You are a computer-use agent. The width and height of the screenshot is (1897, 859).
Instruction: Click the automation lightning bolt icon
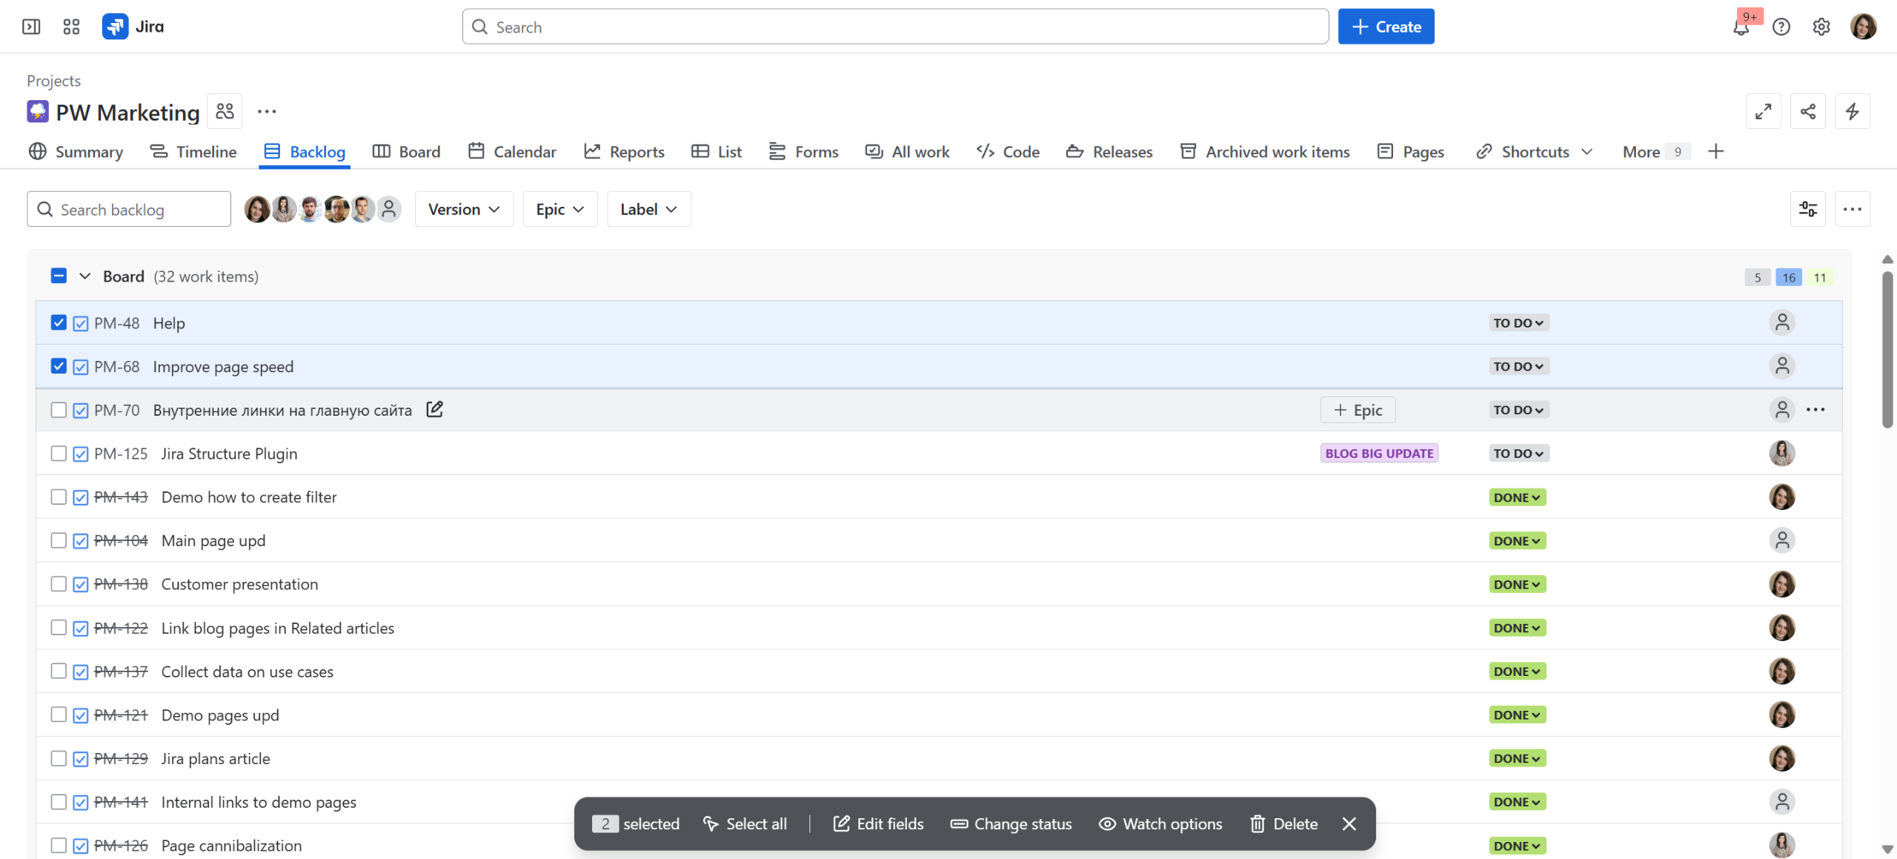click(1852, 112)
